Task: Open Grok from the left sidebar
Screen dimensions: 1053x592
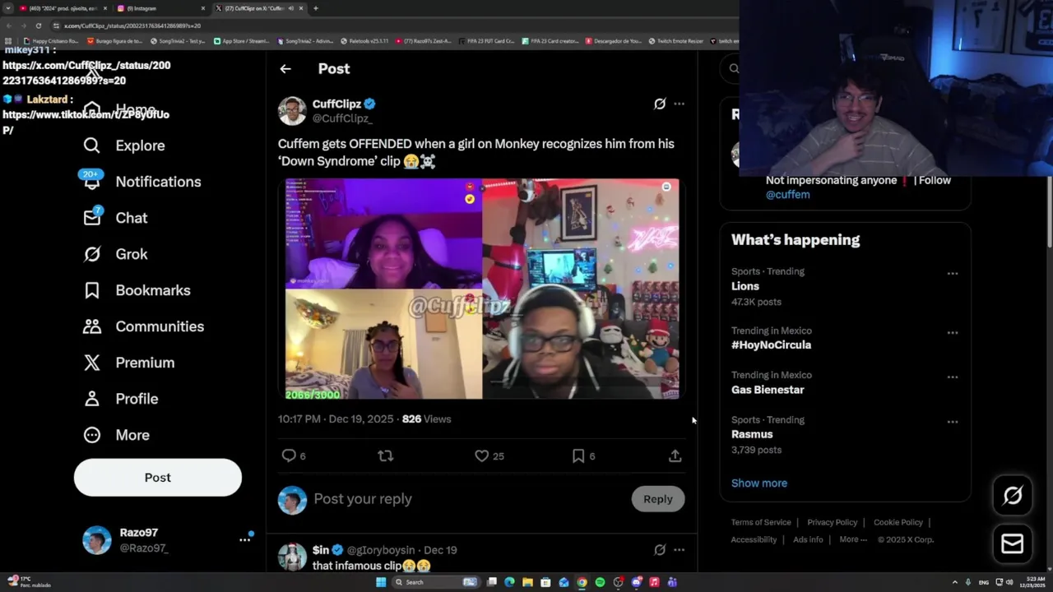Action: [x=115, y=254]
